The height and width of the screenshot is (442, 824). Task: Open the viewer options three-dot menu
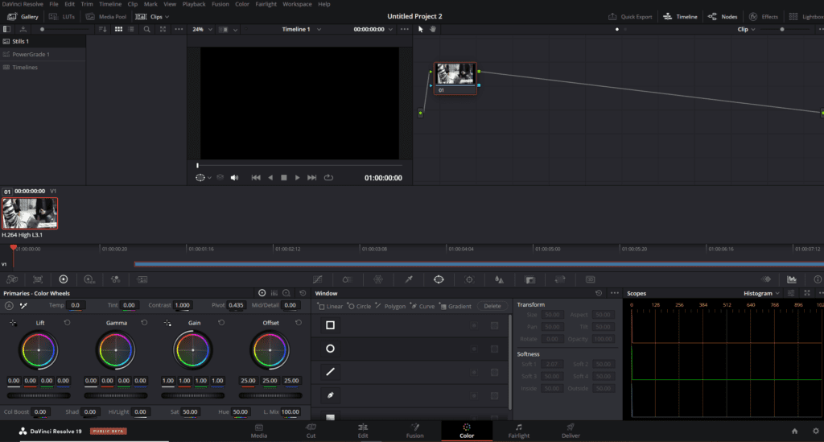pyautogui.click(x=404, y=30)
